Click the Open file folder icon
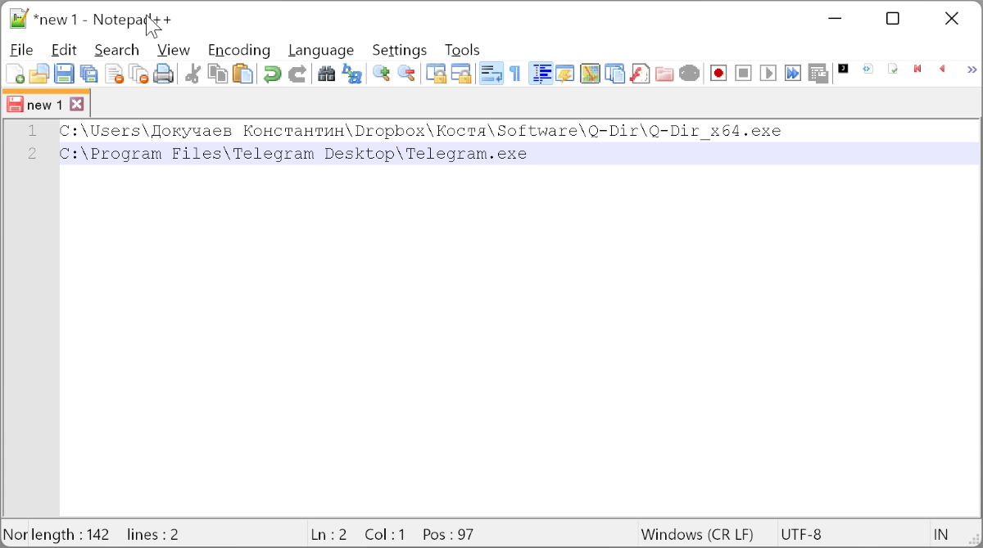This screenshot has height=548, width=983. pyautogui.click(x=39, y=74)
